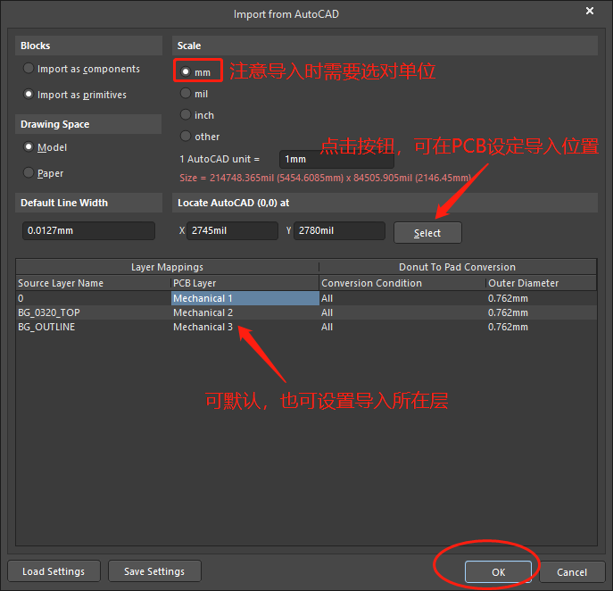
Task: Close the Import from AutoCAD dialog
Action: 590,11
